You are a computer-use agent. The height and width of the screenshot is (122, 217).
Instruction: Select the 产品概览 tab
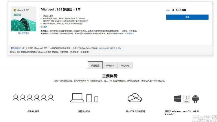coord(95,65)
